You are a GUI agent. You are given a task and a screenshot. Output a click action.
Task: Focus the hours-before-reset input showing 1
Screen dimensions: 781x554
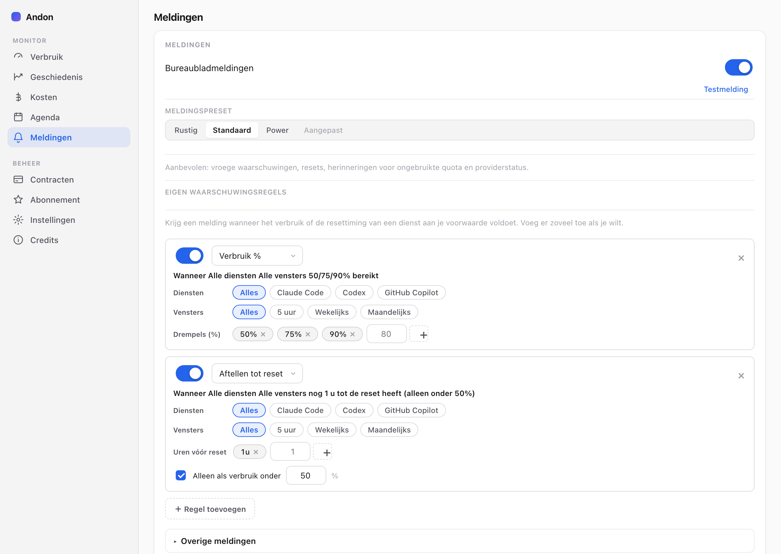coord(290,452)
